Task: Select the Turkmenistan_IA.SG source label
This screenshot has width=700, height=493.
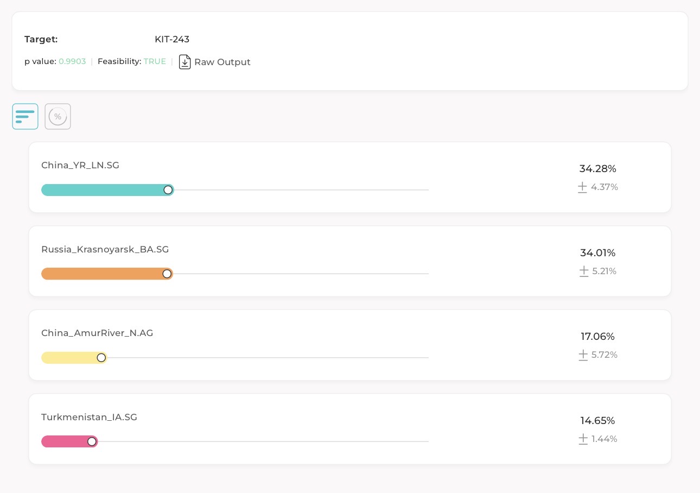Action: [89, 417]
